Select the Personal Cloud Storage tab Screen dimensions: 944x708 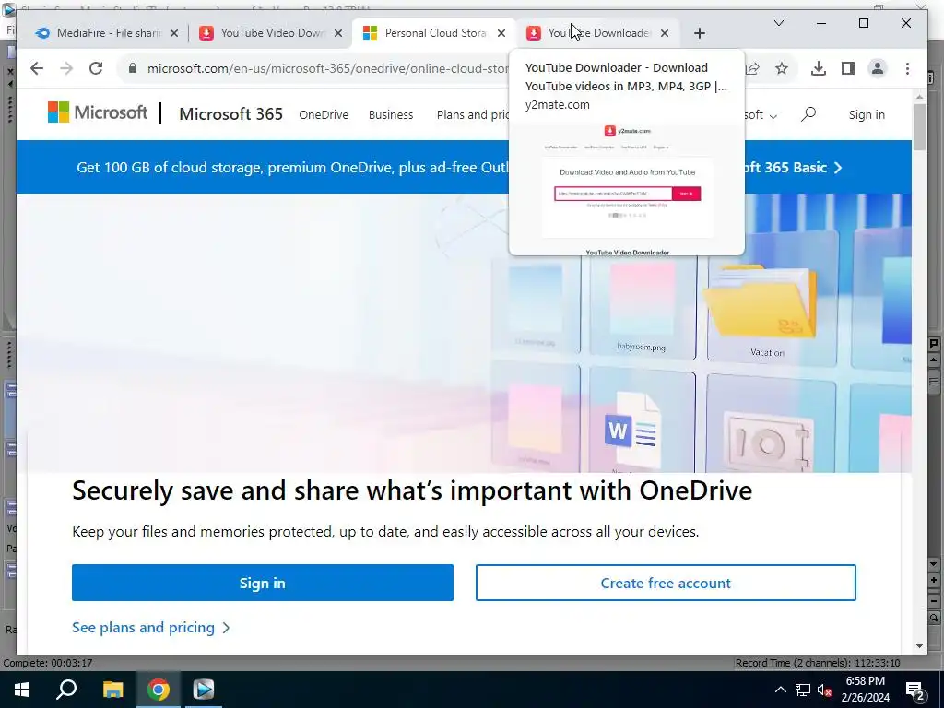click(x=433, y=33)
